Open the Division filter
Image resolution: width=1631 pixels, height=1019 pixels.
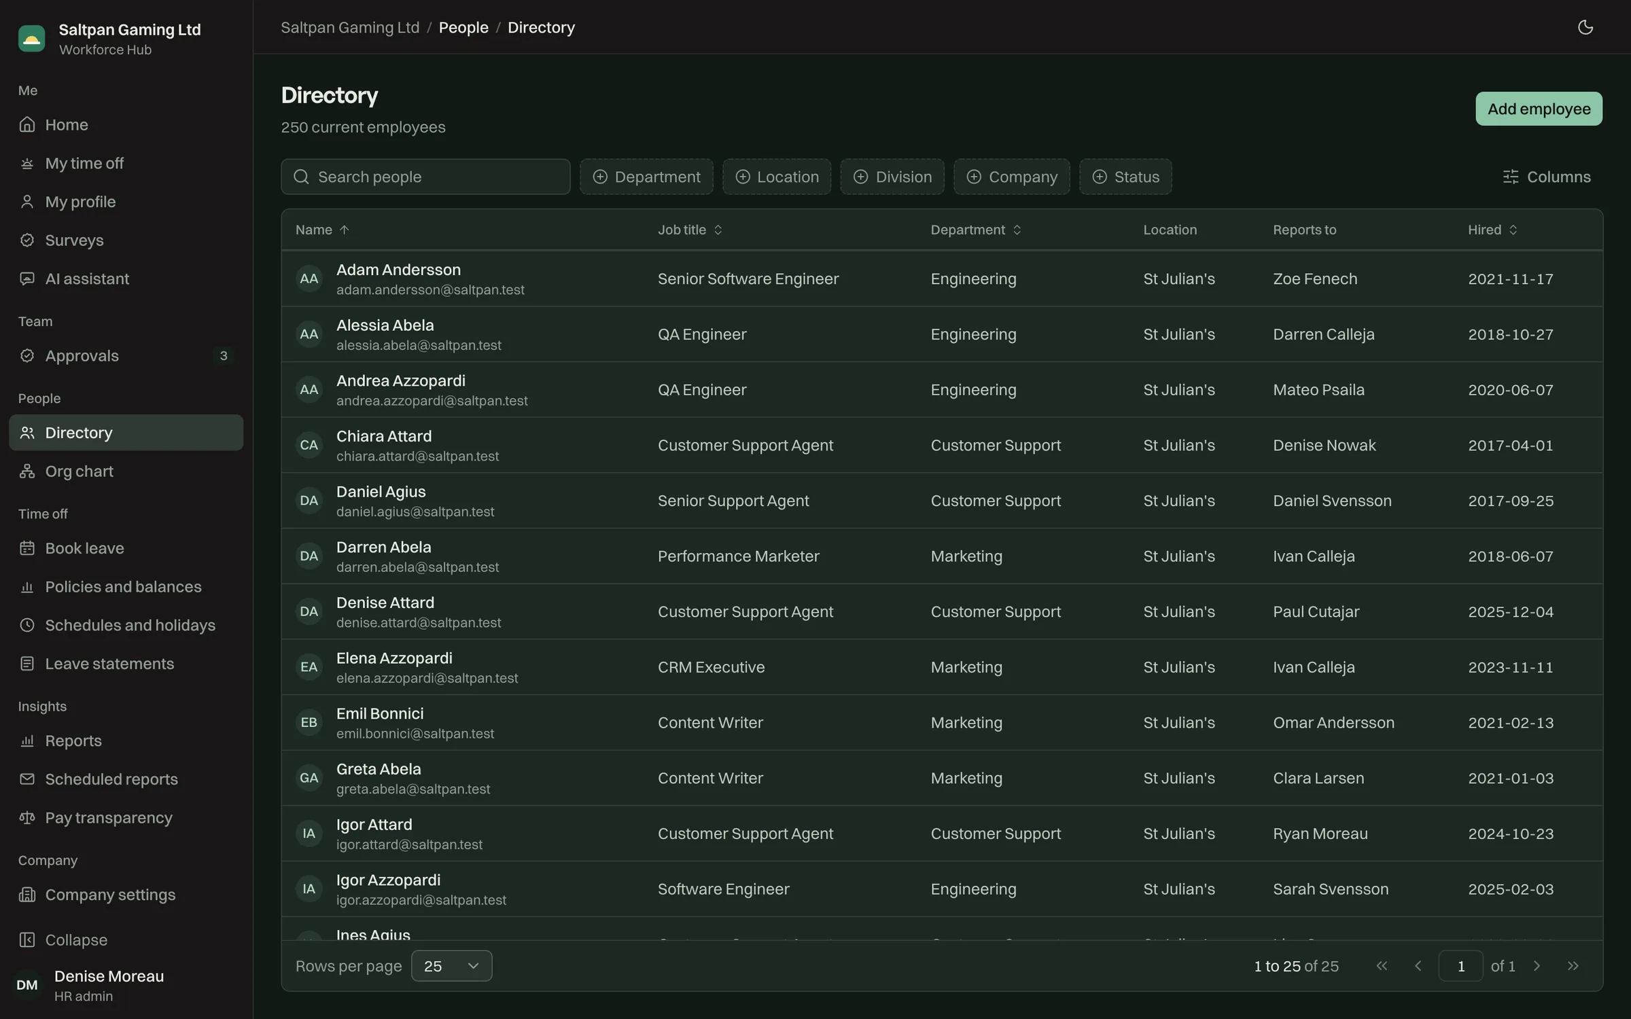tap(892, 177)
